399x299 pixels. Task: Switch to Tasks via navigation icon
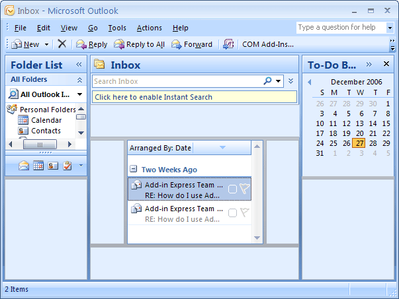click(67, 166)
